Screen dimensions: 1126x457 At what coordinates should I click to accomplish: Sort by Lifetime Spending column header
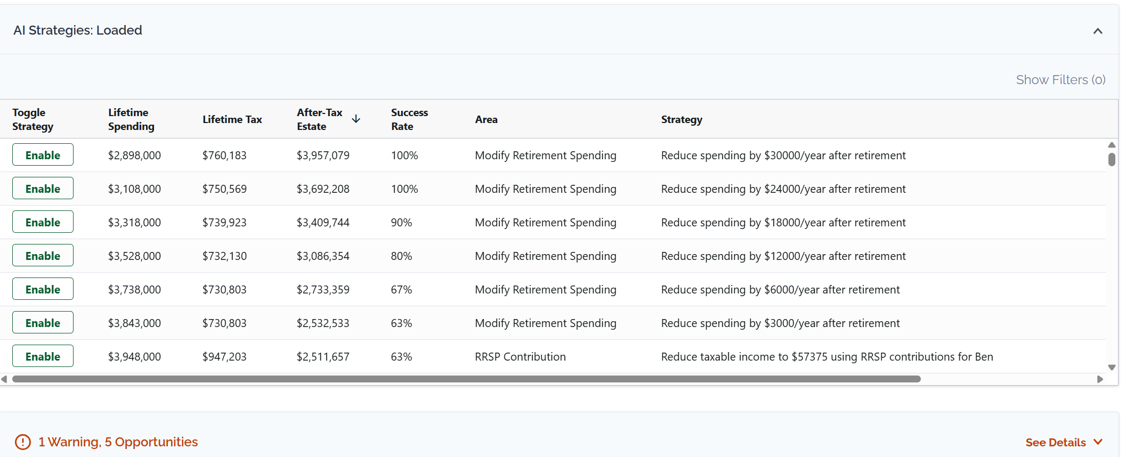(x=131, y=119)
